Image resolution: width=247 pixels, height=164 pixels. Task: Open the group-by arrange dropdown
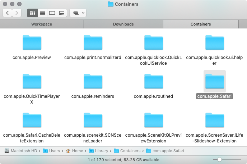point(78,13)
